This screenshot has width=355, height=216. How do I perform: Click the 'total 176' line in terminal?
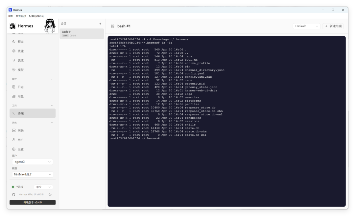pos(117,46)
